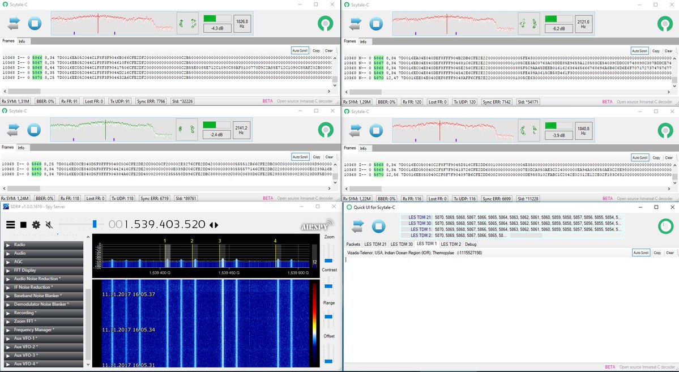679x372 pixels.
Task: Click transfer arrows icon in 2141,2 Hz Scytale-C window
Action: [x=14, y=130]
